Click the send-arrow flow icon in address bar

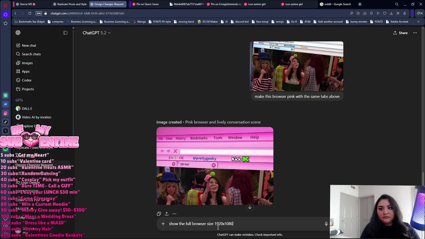coord(378,13)
